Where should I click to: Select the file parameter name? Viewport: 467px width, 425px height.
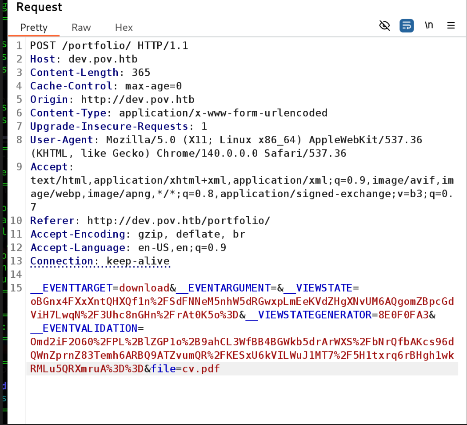pos(163,368)
